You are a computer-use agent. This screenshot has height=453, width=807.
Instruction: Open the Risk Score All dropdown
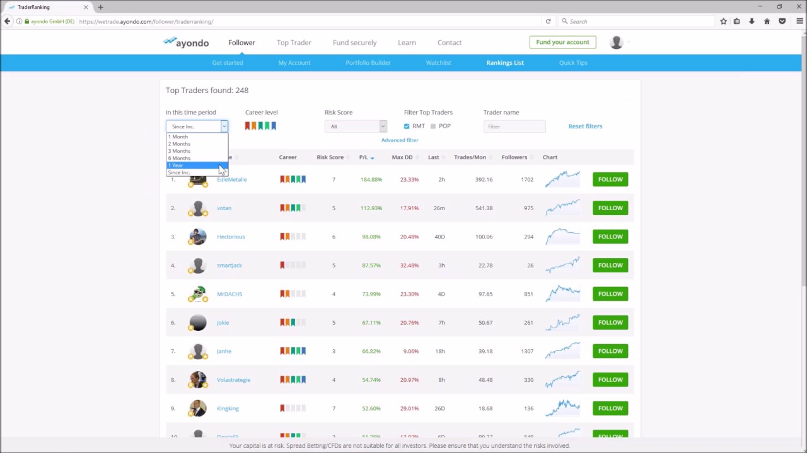tap(356, 126)
